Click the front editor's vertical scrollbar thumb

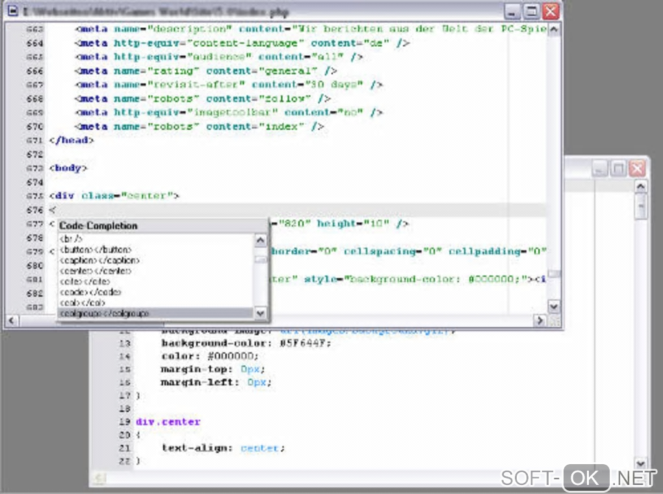(x=554, y=274)
